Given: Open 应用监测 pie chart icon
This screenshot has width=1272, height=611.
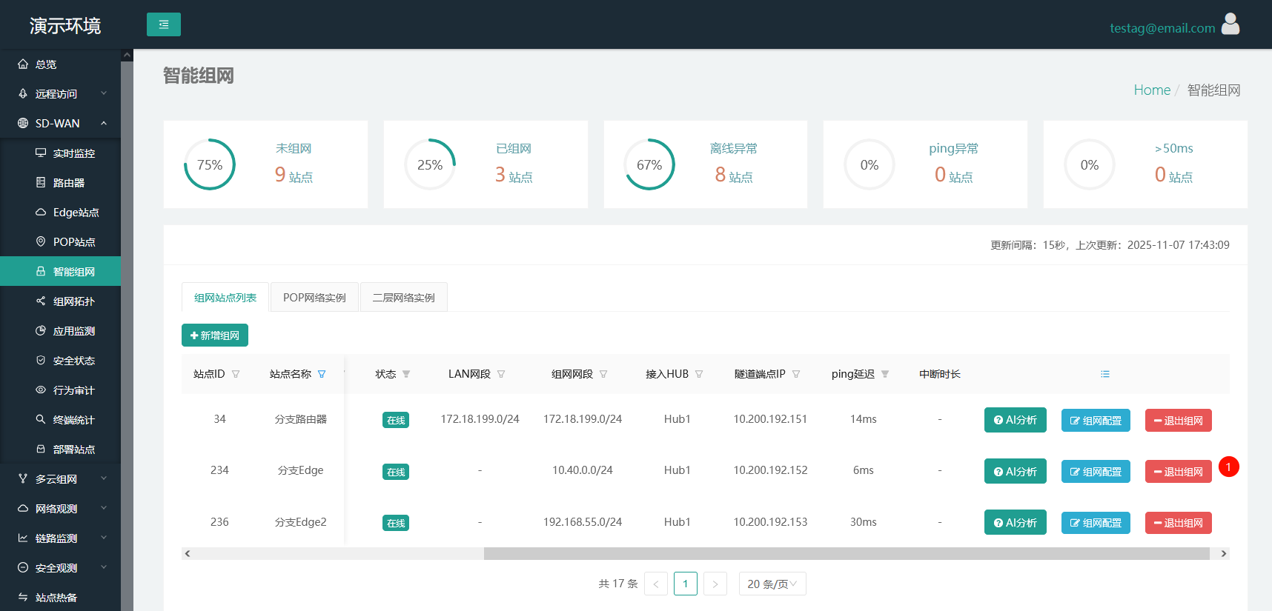Looking at the screenshot, I should pos(41,331).
